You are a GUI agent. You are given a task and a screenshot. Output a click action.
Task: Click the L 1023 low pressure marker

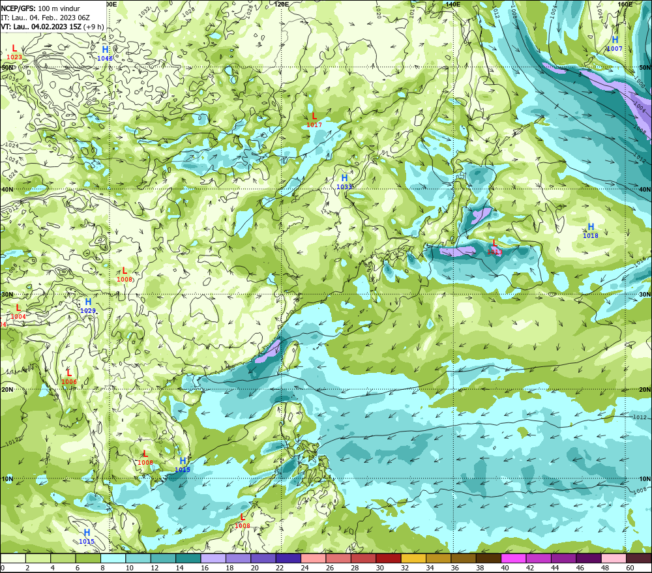tap(14, 52)
